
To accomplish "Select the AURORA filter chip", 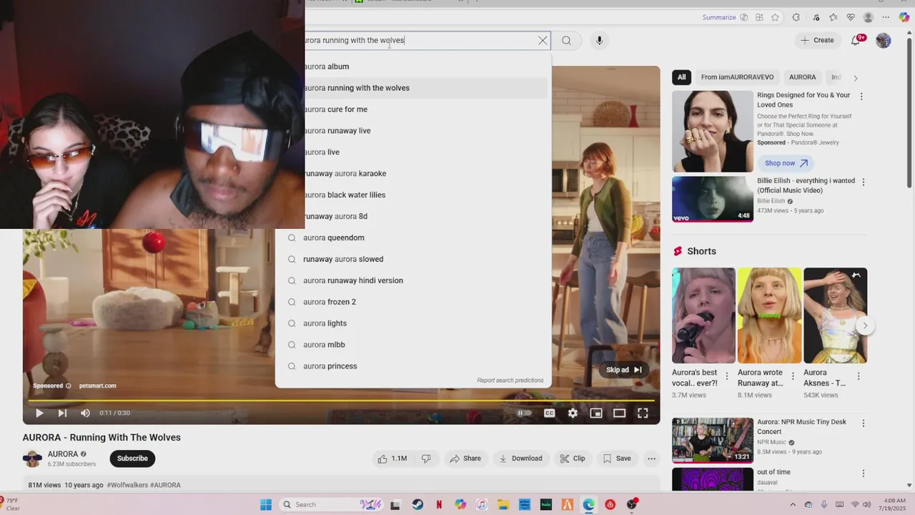I will pyautogui.click(x=802, y=77).
